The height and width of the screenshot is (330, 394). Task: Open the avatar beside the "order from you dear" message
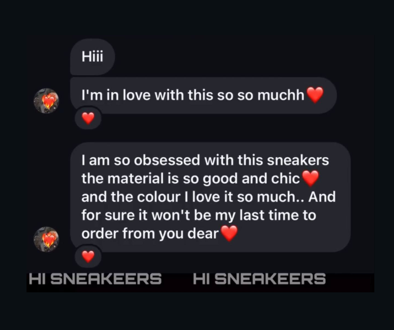pos(46,239)
